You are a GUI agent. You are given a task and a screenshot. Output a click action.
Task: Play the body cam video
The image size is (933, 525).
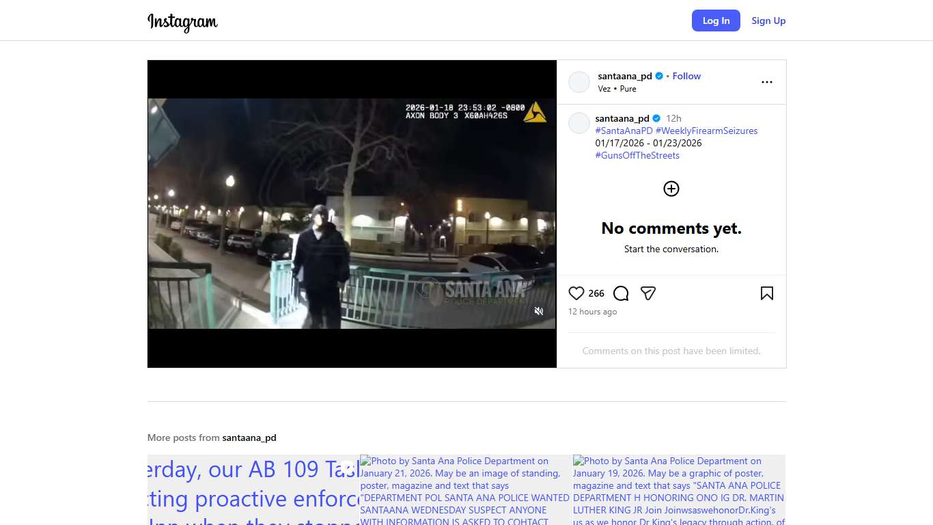[352, 213]
